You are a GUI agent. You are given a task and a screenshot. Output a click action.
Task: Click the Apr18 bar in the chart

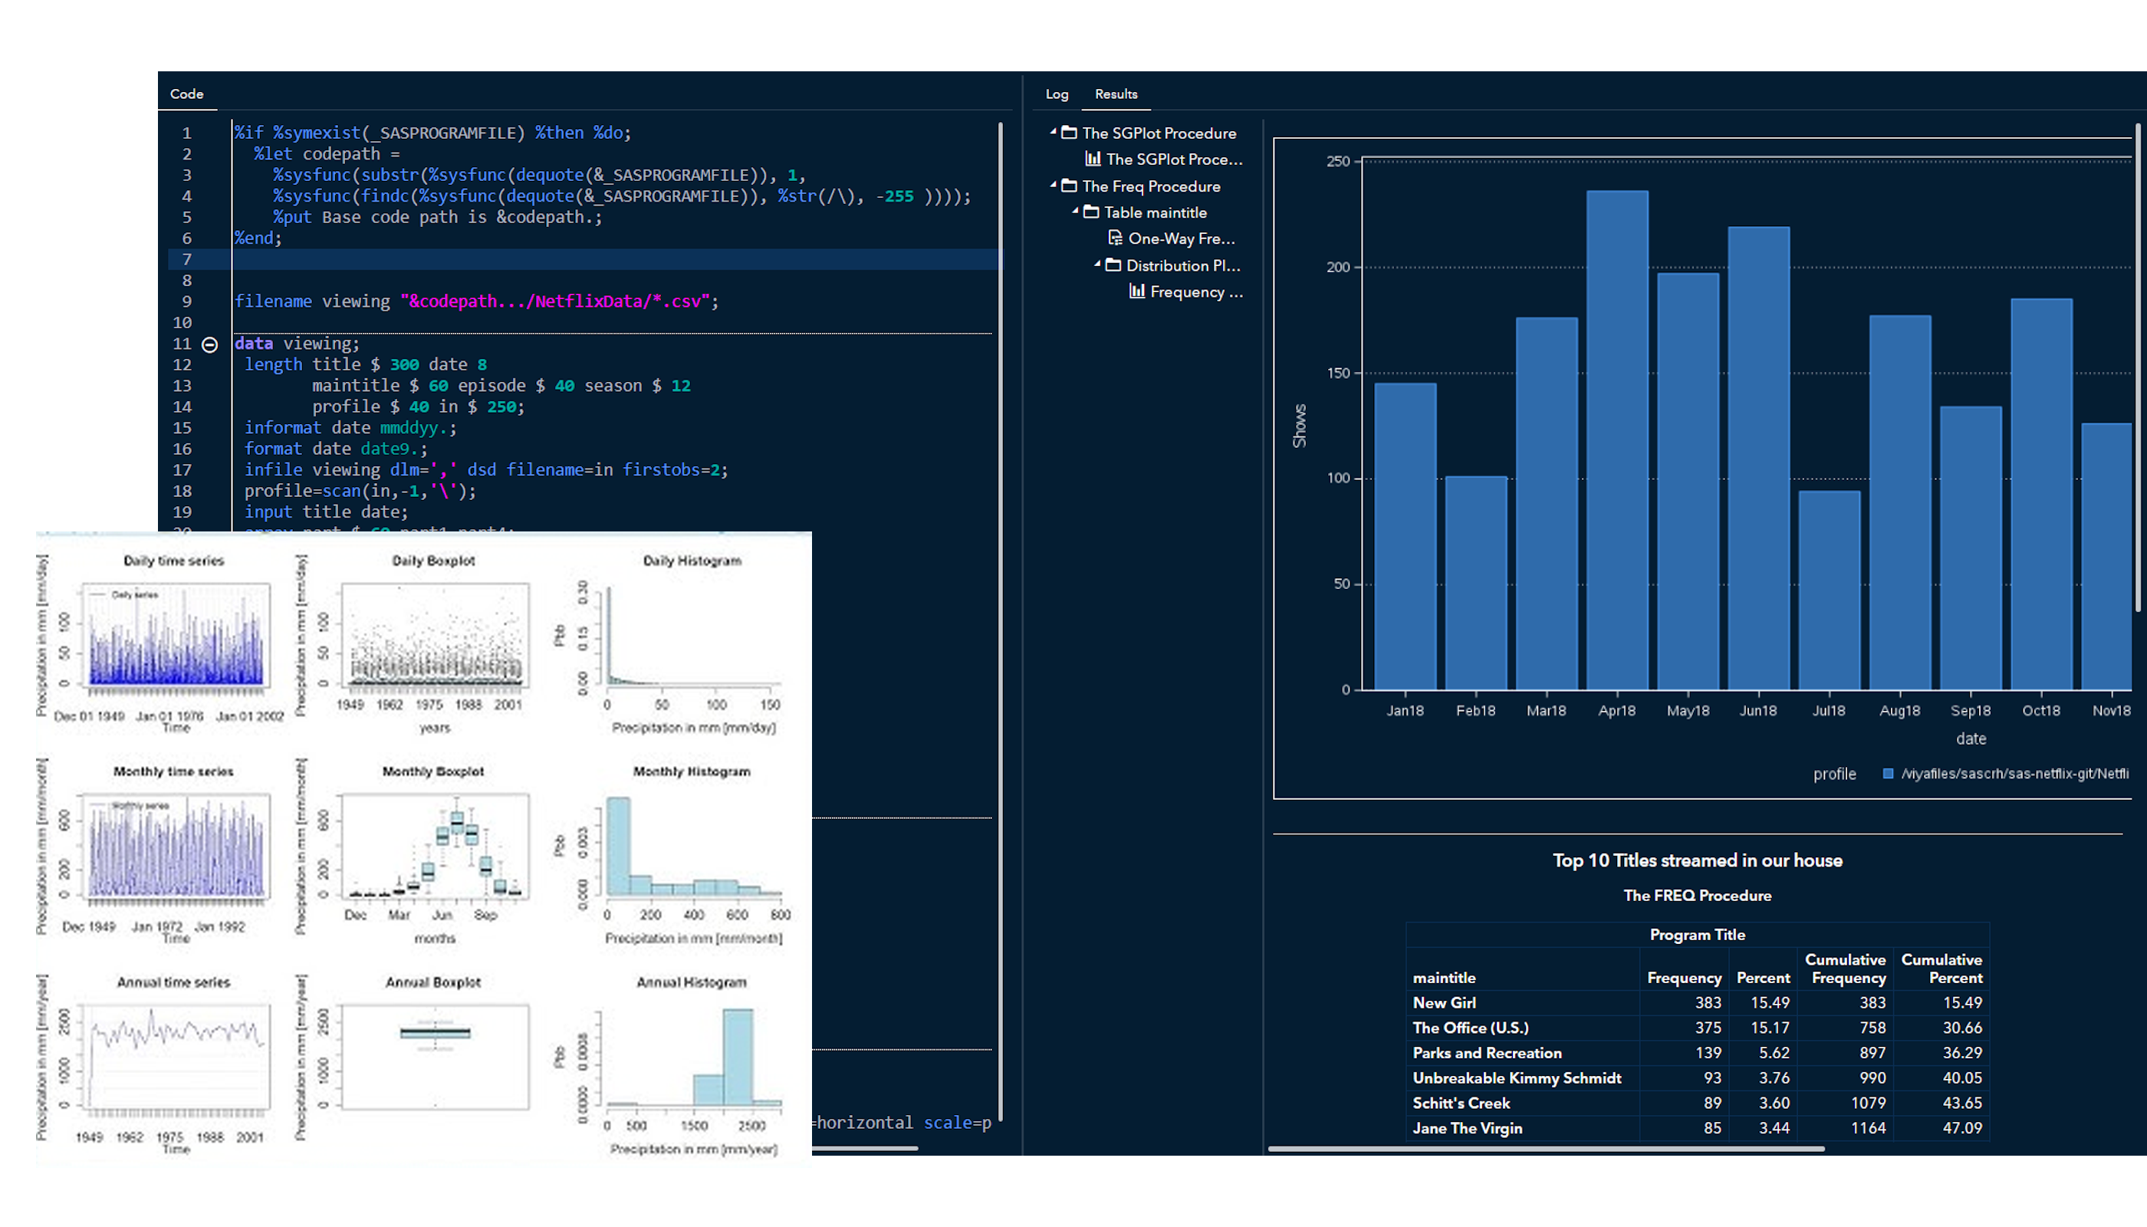tap(1617, 438)
